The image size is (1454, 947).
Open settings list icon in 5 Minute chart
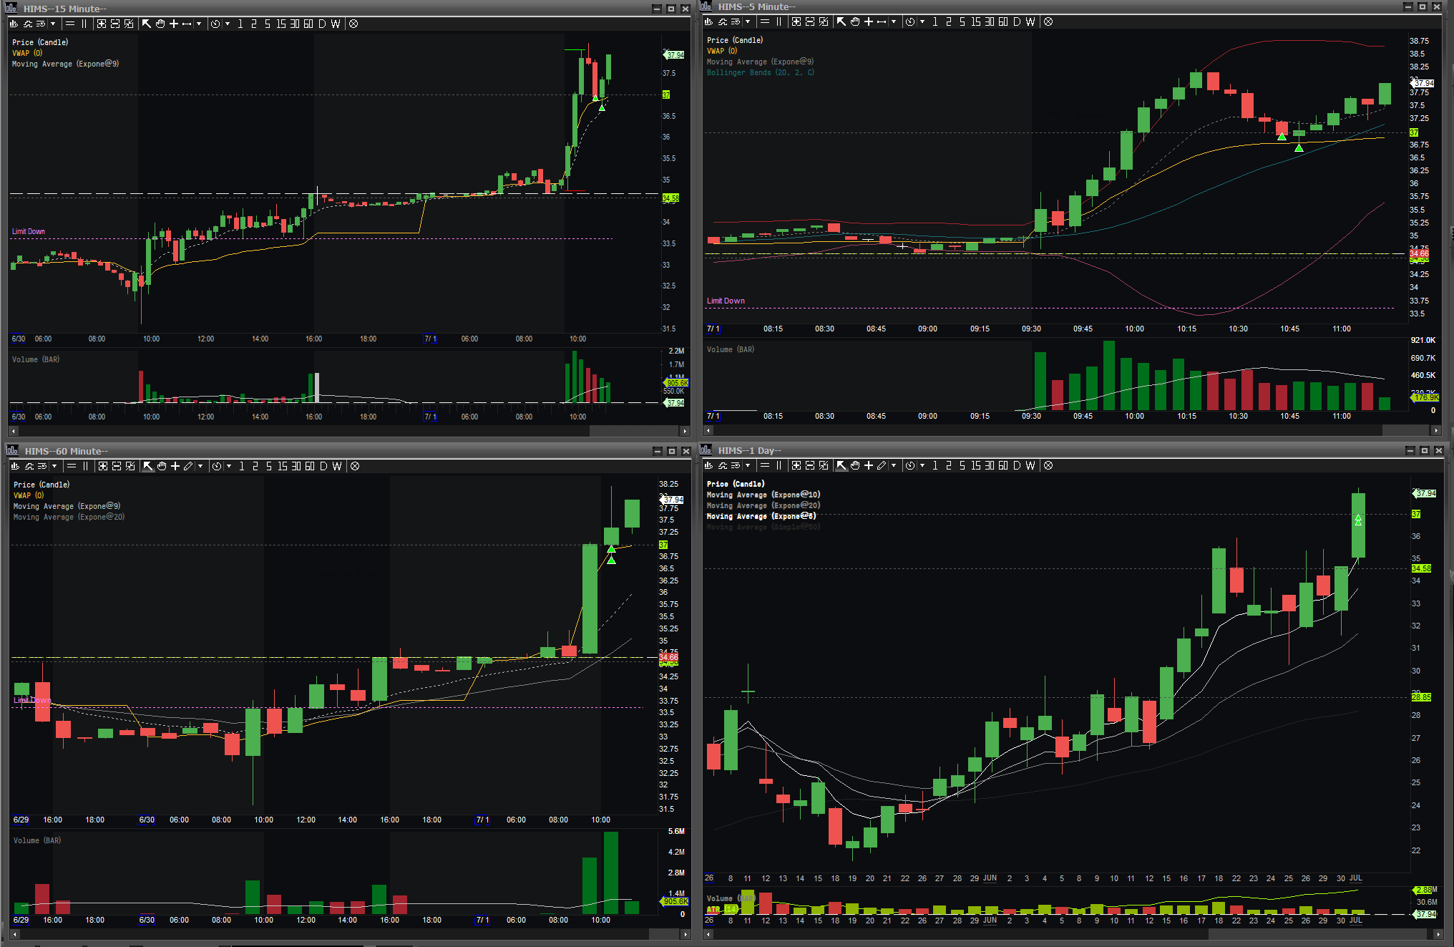(x=736, y=21)
